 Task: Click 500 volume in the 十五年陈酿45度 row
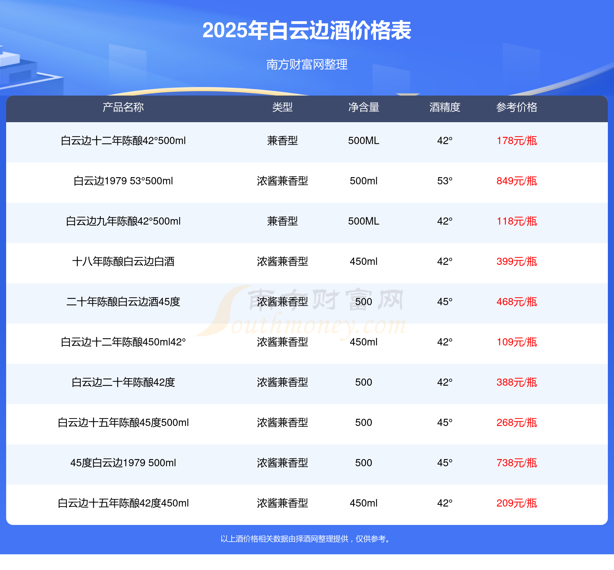point(364,423)
